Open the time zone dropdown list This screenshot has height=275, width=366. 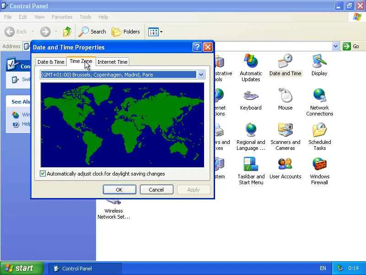(201, 75)
